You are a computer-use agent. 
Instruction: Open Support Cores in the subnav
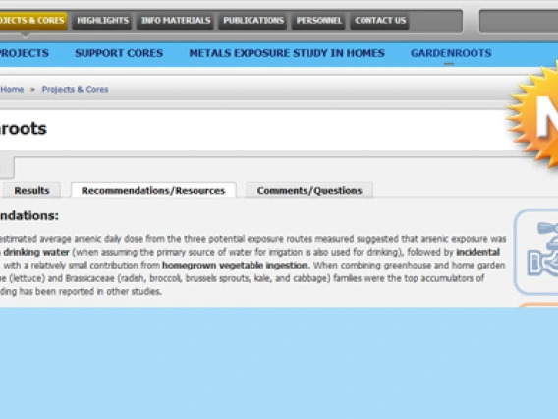119,53
